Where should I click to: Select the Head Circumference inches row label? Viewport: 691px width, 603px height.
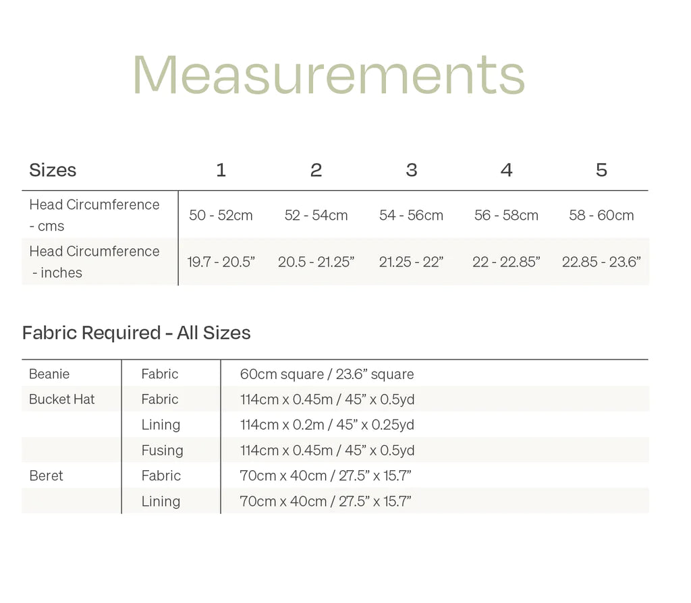(x=94, y=262)
